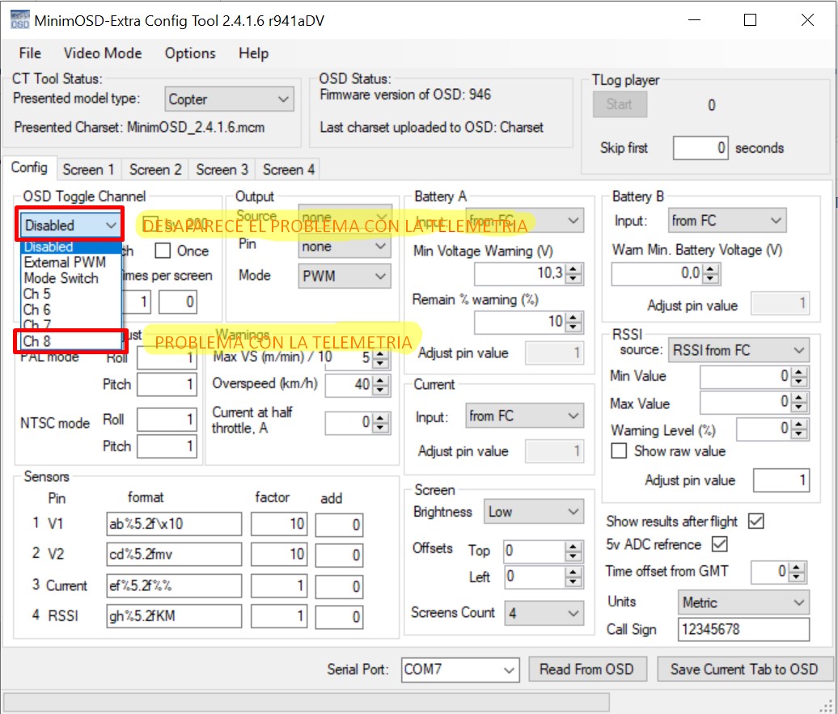
Task: Click the Read From OSD button
Action: [586, 670]
